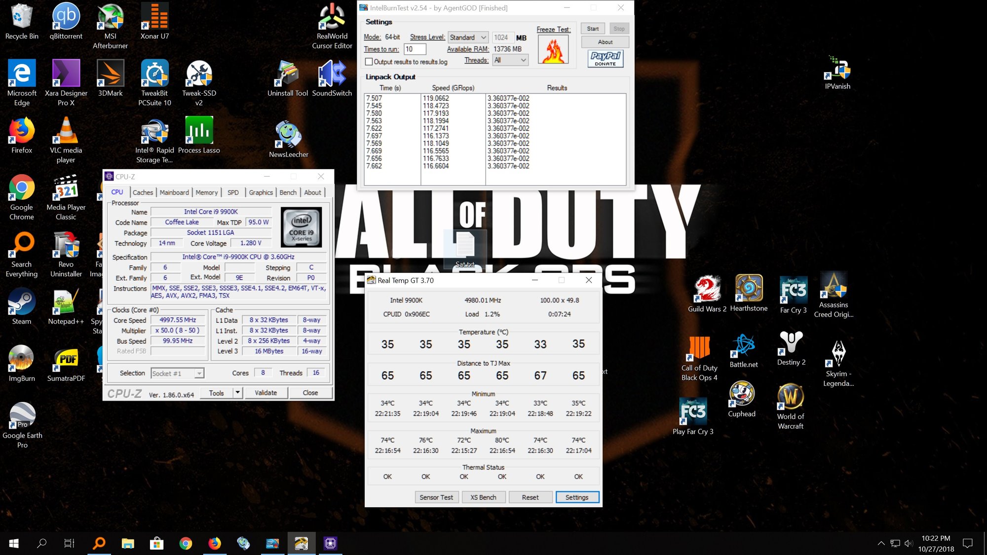Screen dimensions: 987x555
Task: Click the PayPal Donate image button
Action: [605, 59]
